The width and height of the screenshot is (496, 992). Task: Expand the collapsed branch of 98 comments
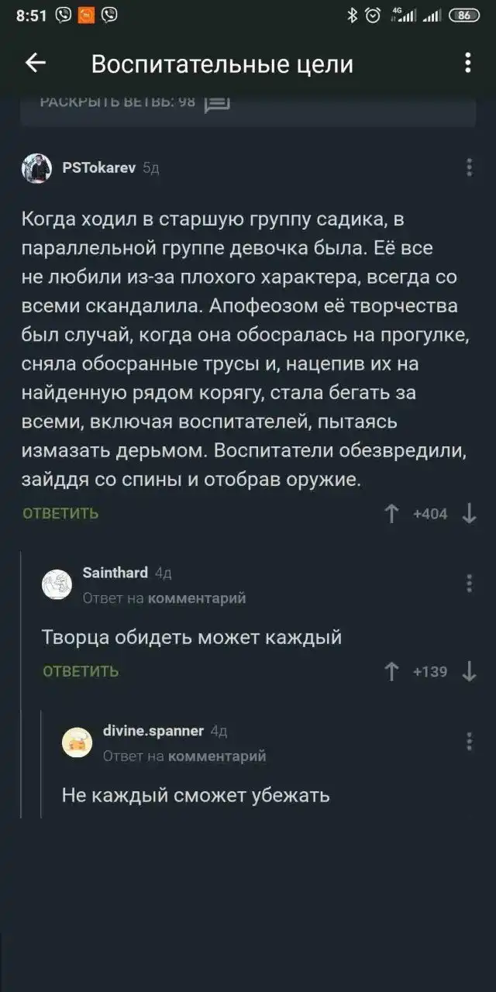[118, 102]
